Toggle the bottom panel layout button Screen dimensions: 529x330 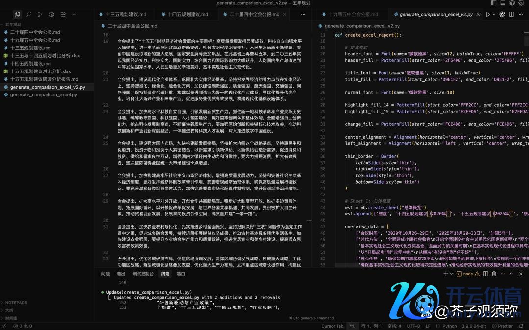[502, 3]
